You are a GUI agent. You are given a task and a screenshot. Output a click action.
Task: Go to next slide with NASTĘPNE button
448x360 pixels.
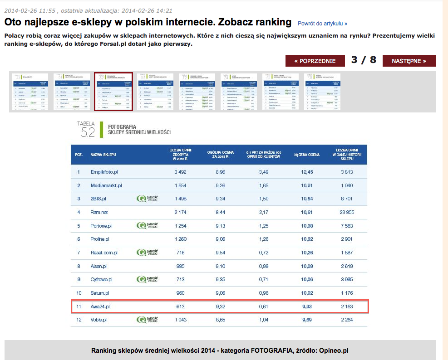coord(409,61)
